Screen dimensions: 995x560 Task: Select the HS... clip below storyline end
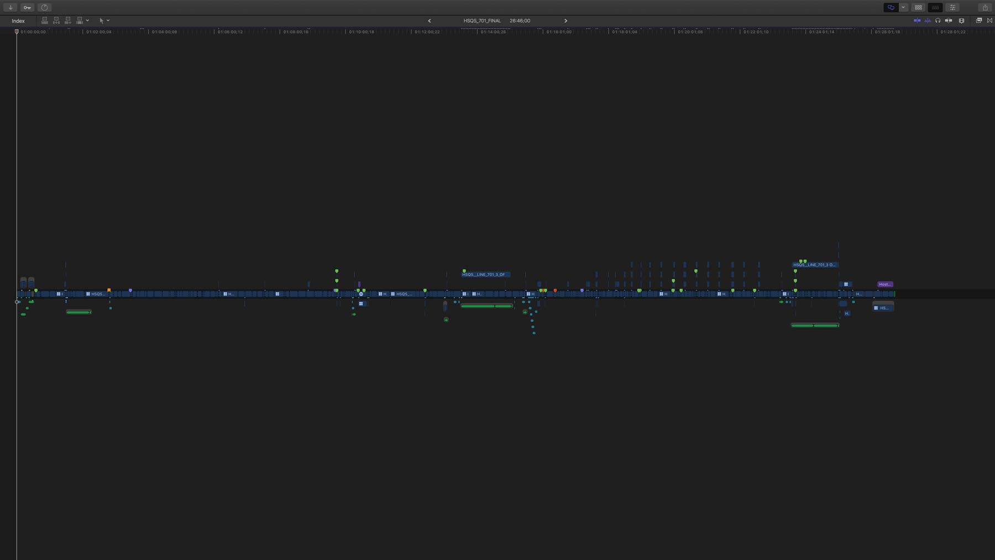tap(883, 307)
